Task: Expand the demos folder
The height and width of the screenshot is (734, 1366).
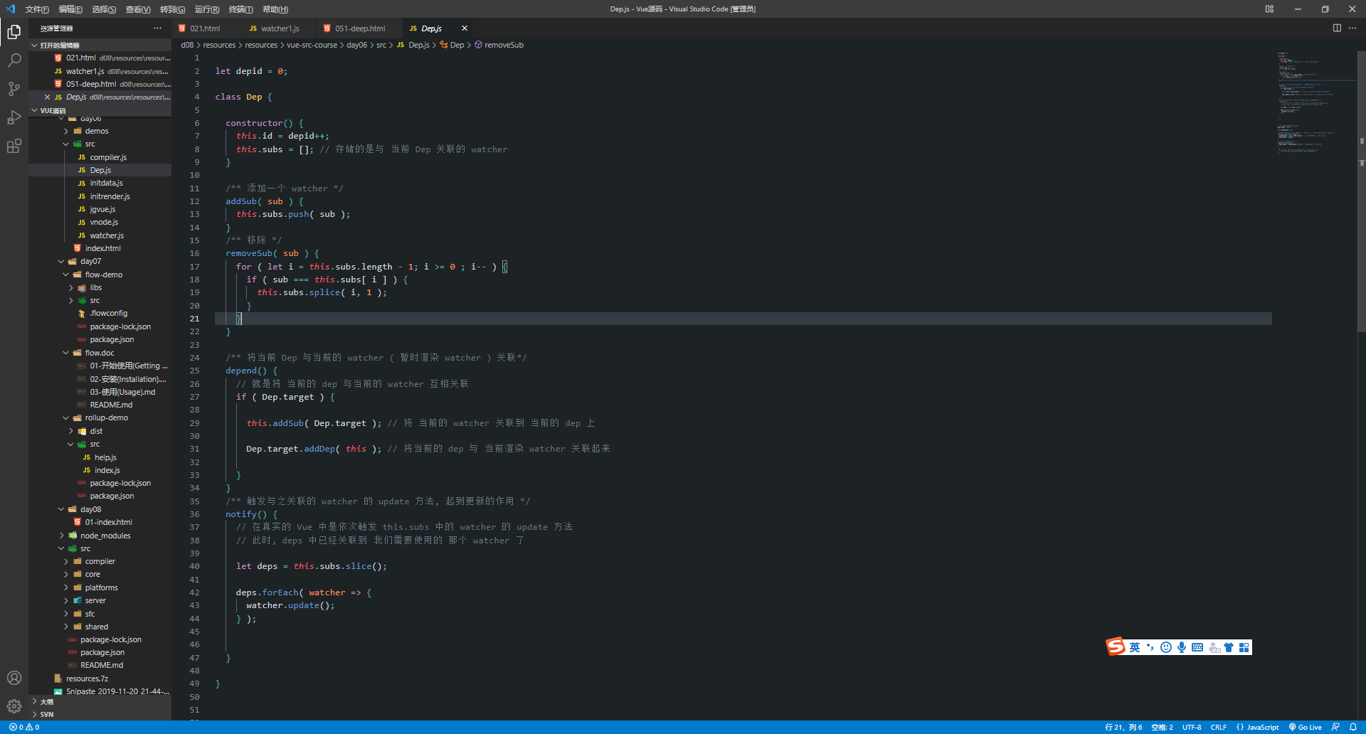Action: click(x=97, y=131)
